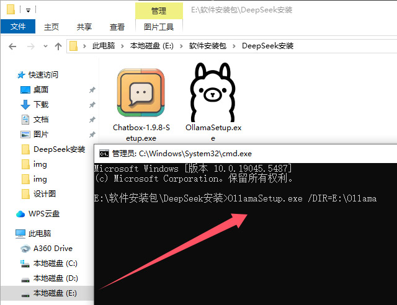This screenshot has height=305, width=397.
Task: Open 设计图 folder in sidebar
Action: (45, 194)
